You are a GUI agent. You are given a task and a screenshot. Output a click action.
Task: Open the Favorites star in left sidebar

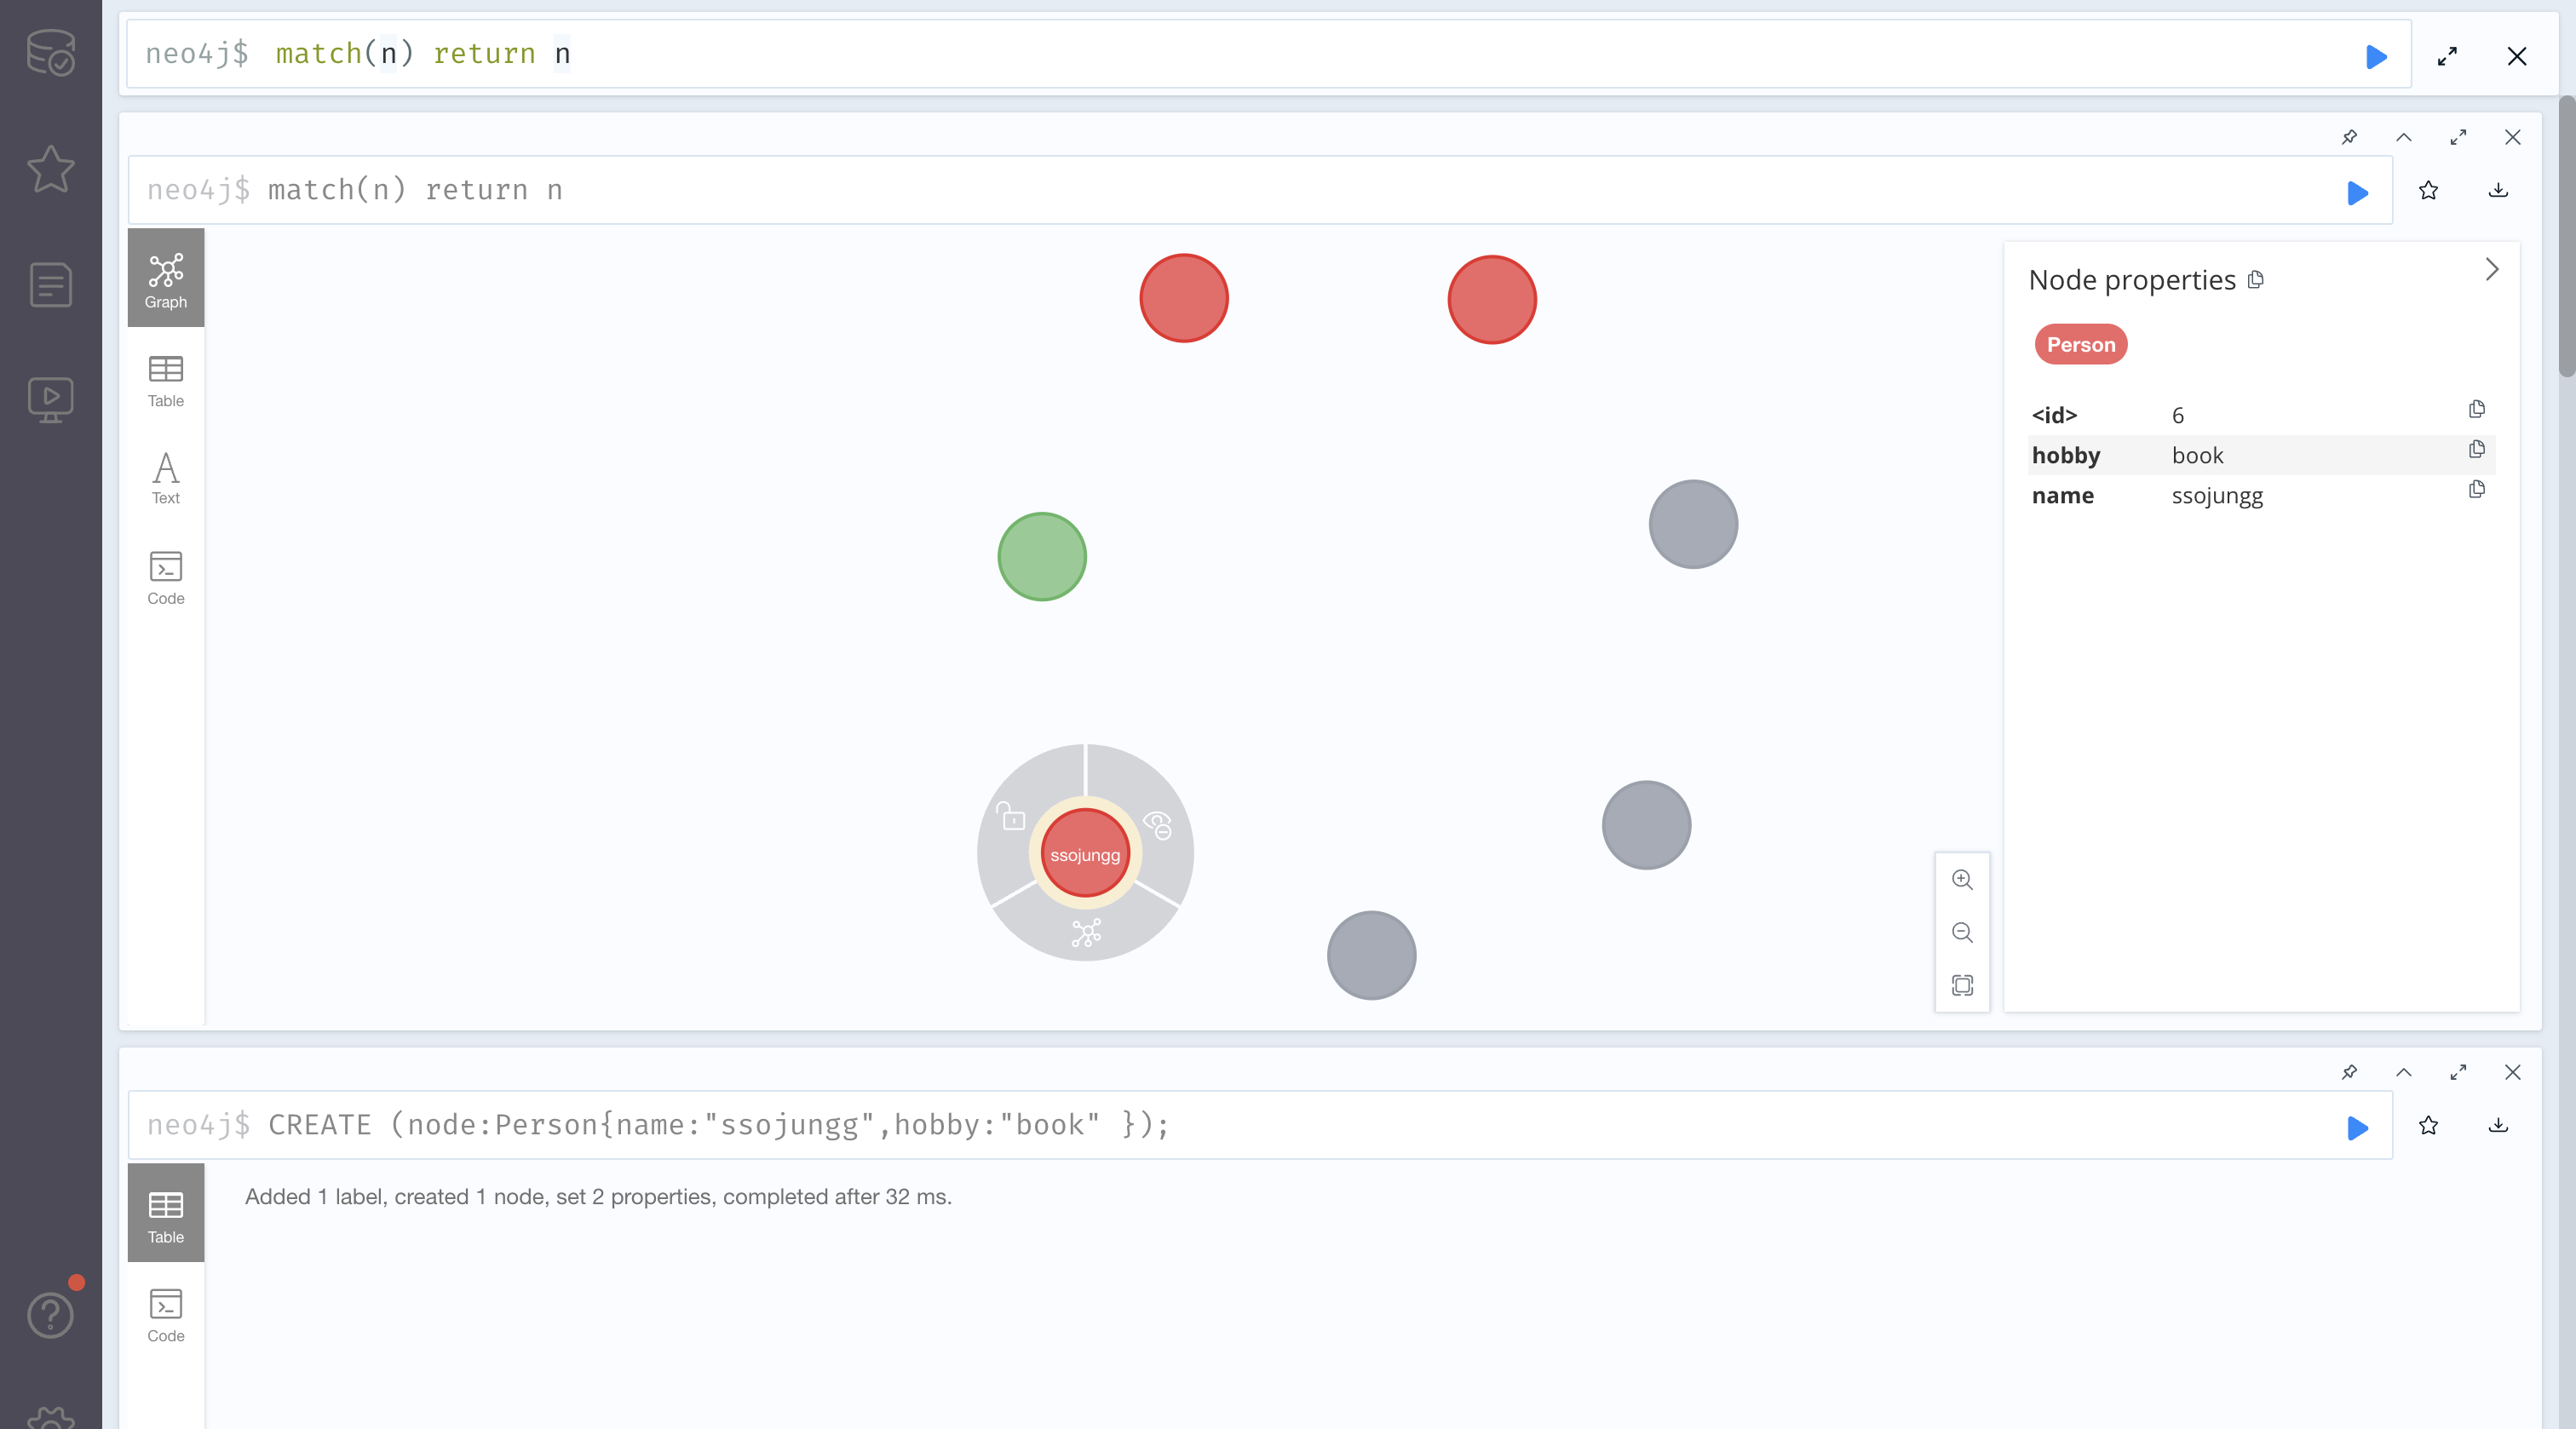point(50,168)
